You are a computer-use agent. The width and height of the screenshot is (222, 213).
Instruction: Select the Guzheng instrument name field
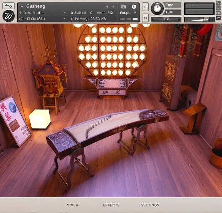(36, 6)
